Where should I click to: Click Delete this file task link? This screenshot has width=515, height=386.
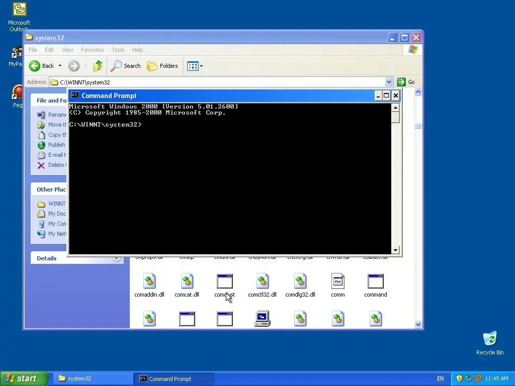click(x=52, y=165)
